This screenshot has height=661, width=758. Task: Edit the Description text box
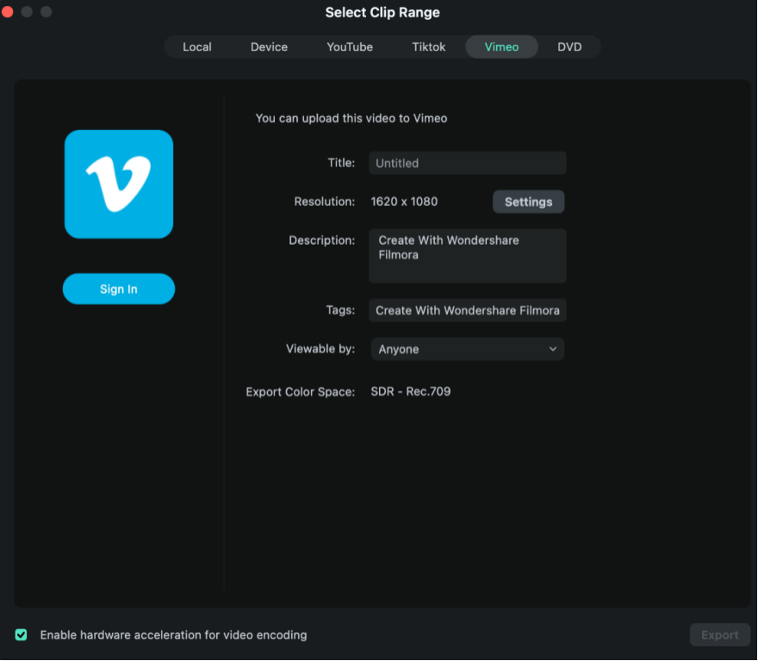(467, 256)
